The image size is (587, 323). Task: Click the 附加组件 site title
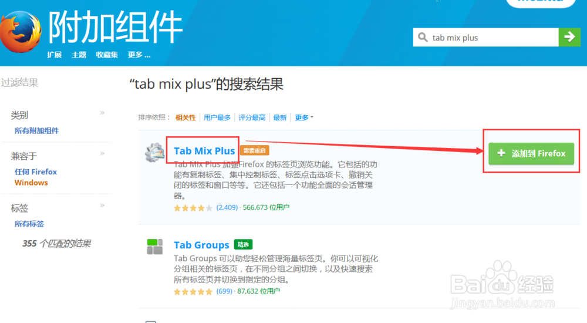[115, 27]
